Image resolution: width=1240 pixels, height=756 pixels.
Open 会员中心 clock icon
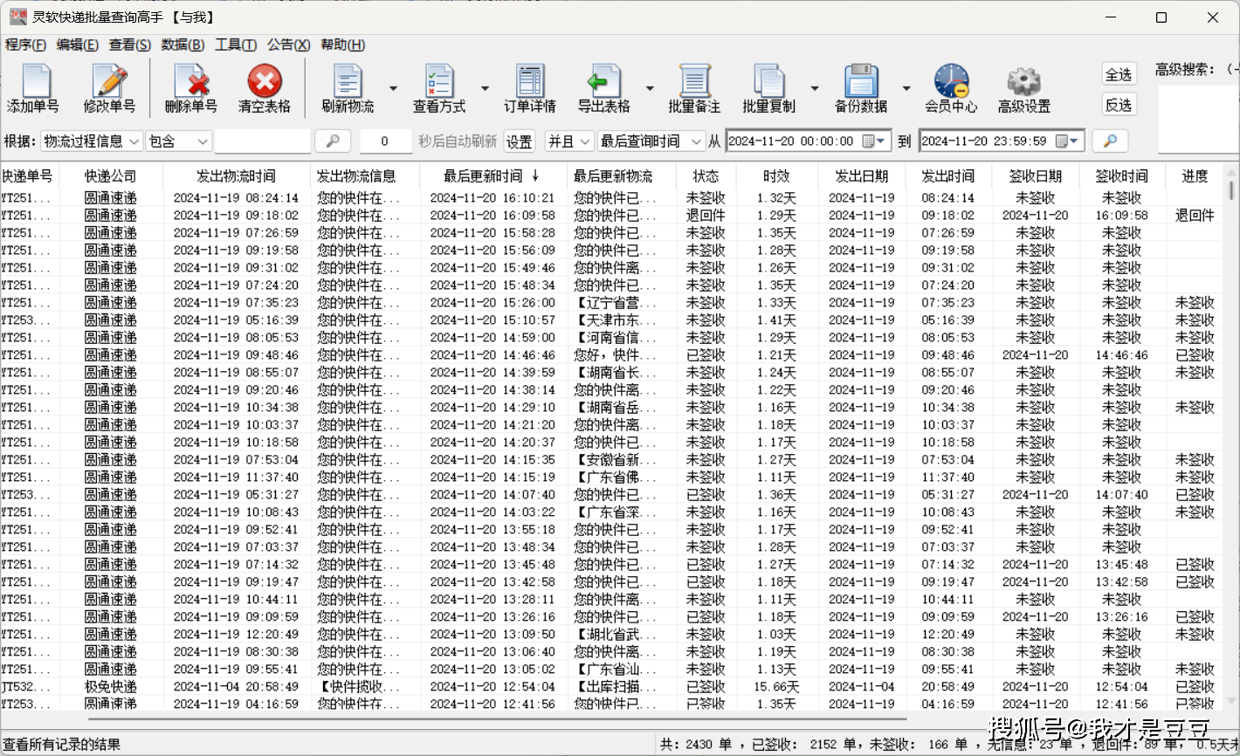(x=951, y=82)
